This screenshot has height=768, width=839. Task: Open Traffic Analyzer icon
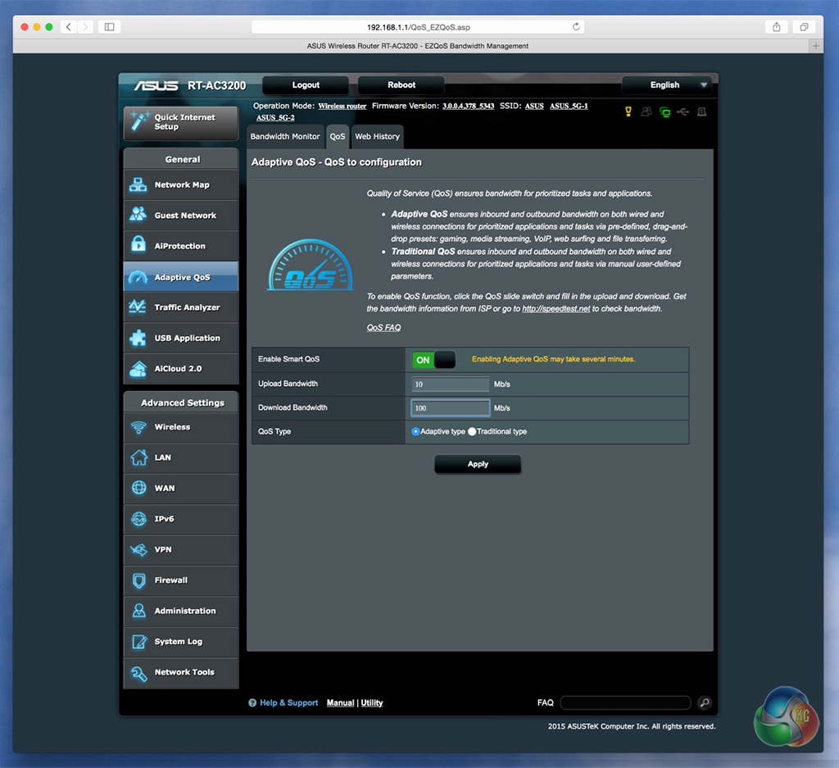coord(138,307)
